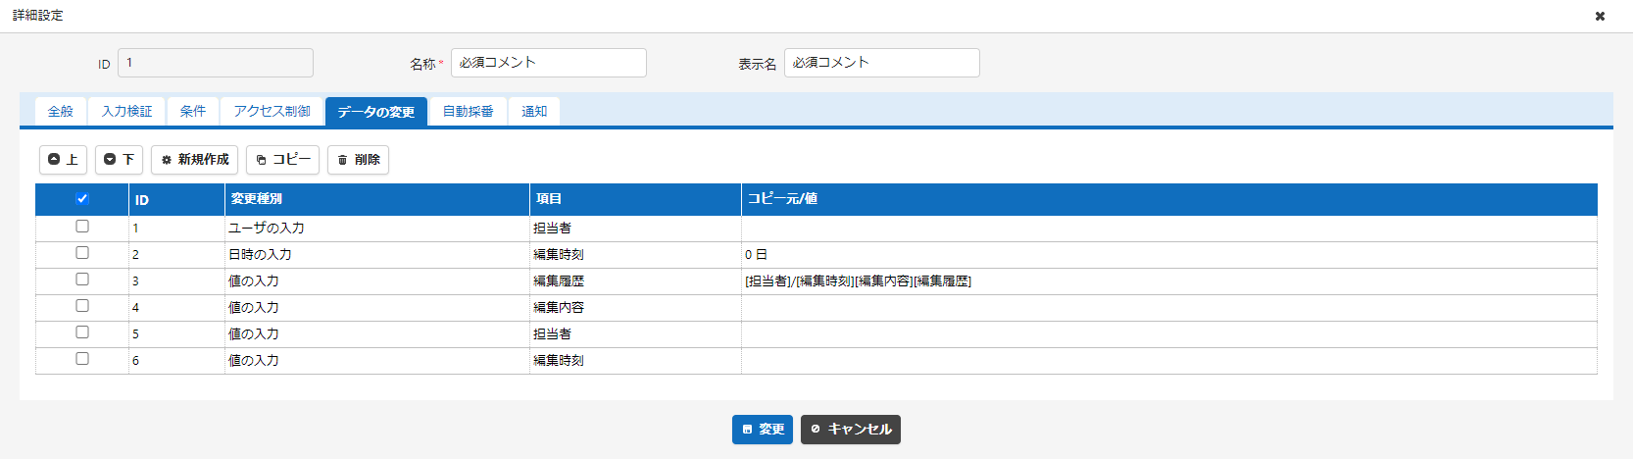Check the box for row ID 6
The height and width of the screenshot is (459, 1633).
pos(82,359)
